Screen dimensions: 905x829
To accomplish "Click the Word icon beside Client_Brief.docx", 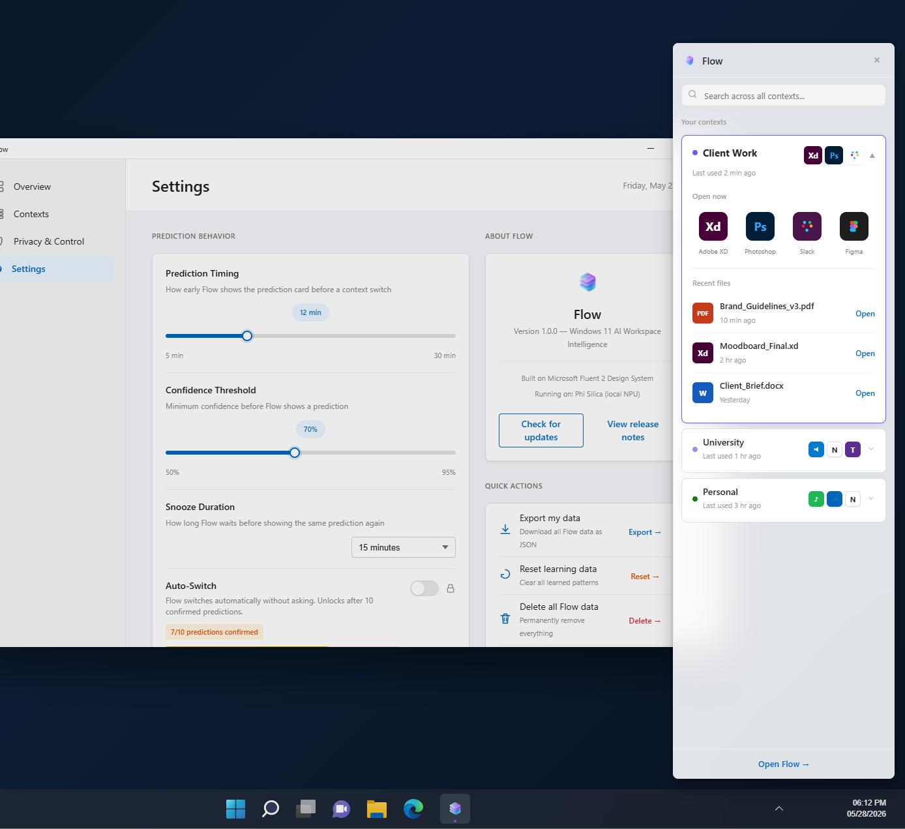I will (x=703, y=393).
